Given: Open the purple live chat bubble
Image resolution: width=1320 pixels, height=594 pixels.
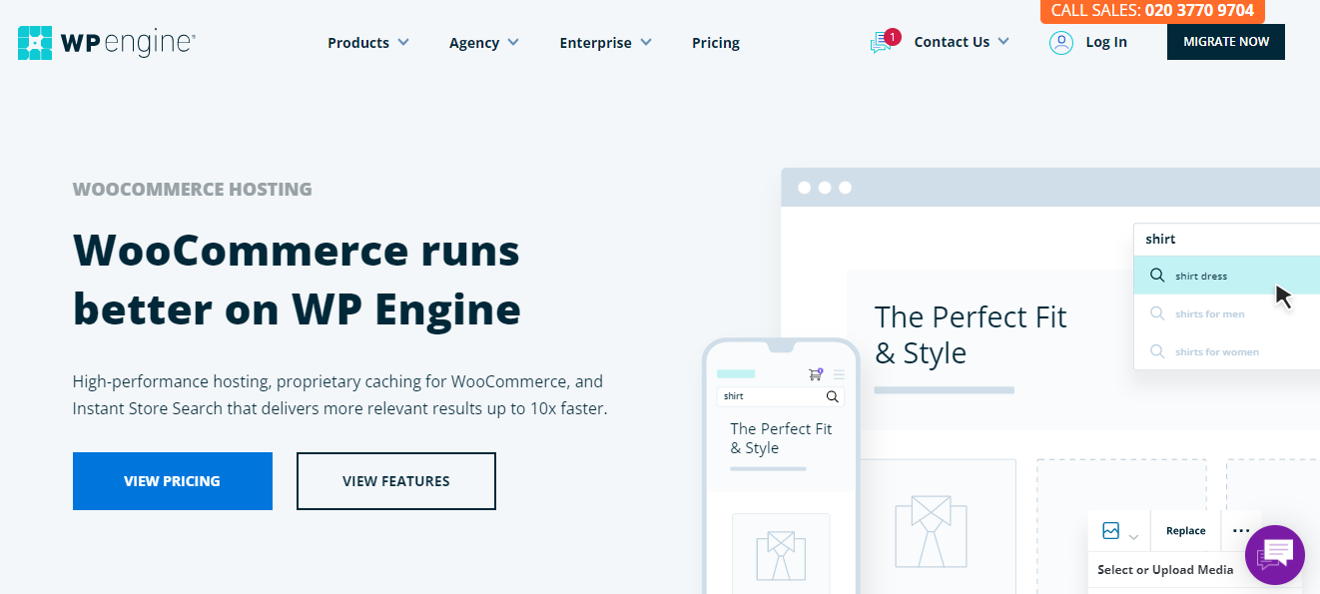Looking at the screenshot, I should [x=1275, y=554].
